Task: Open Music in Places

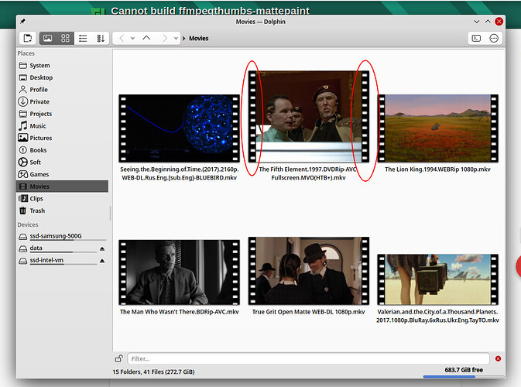Action: pos(63,126)
